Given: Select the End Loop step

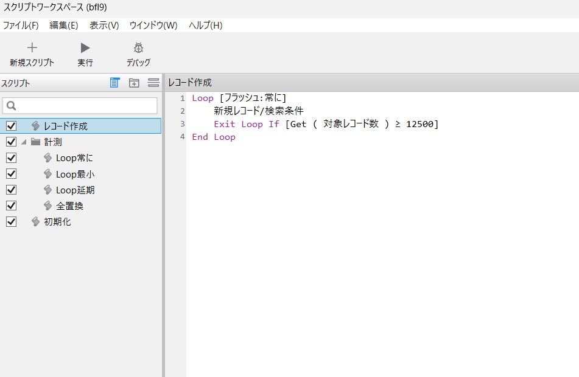Looking at the screenshot, I should (214, 137).
